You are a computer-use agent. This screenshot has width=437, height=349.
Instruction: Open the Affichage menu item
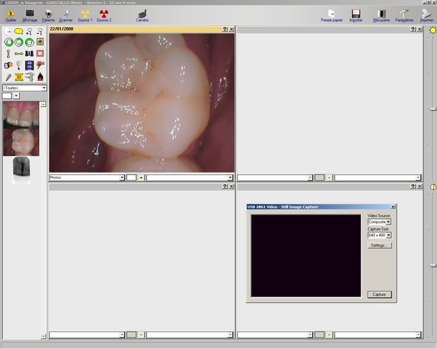(x=29, y=14)
